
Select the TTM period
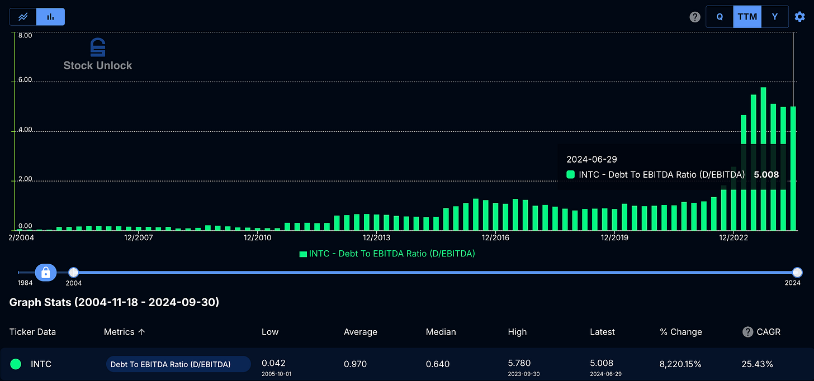[747, 17]
